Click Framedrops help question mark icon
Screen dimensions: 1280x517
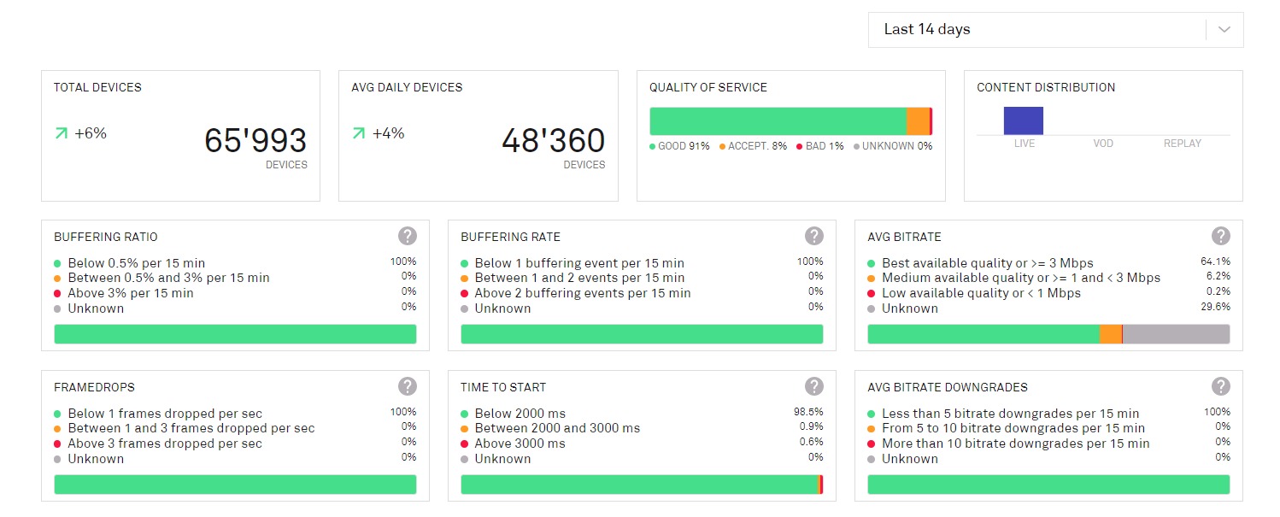pyautogui.click(x=408, y=386)
